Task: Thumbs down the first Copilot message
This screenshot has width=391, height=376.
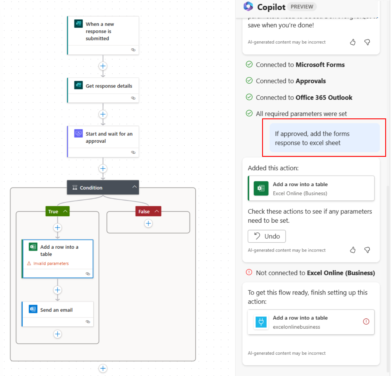Action: tap(367, 42)
